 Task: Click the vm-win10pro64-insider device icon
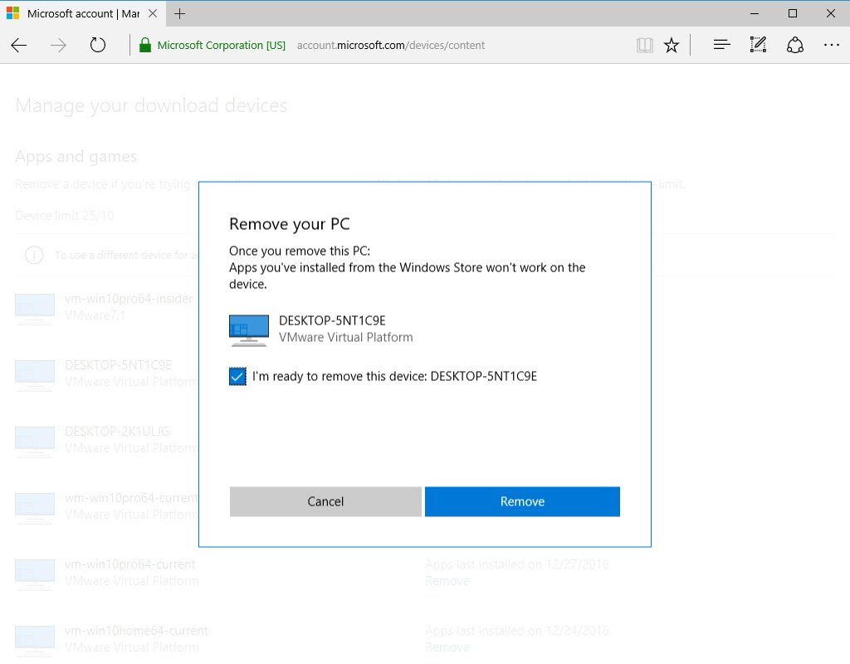34,307
